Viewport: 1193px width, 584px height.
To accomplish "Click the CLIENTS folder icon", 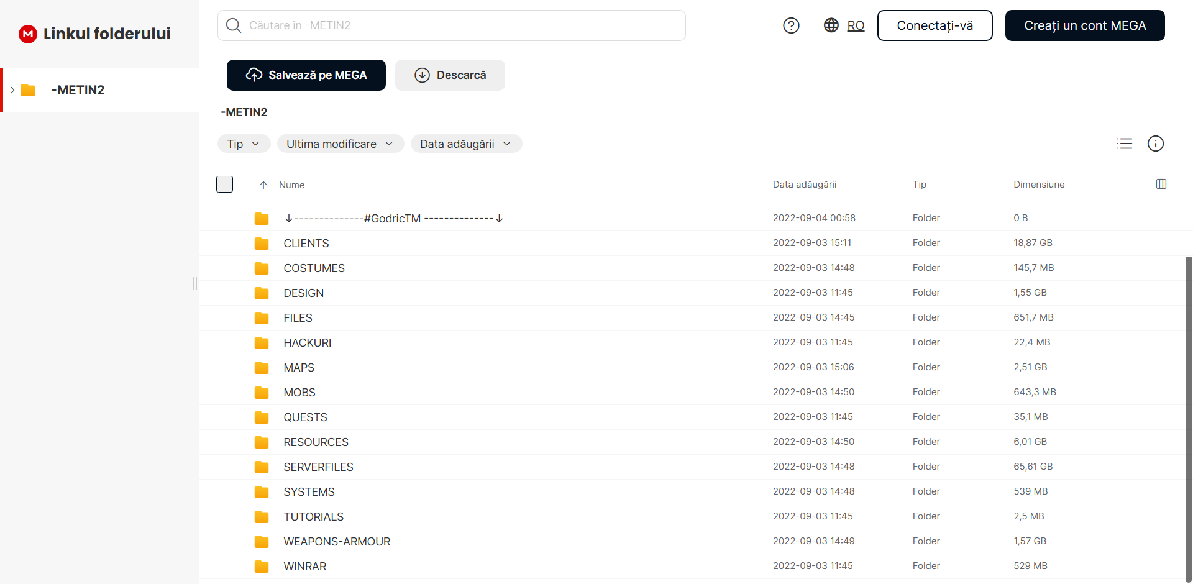I will [262, 244].
